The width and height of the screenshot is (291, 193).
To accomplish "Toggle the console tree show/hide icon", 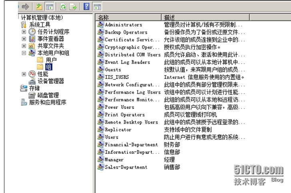I will coord(49,7).
